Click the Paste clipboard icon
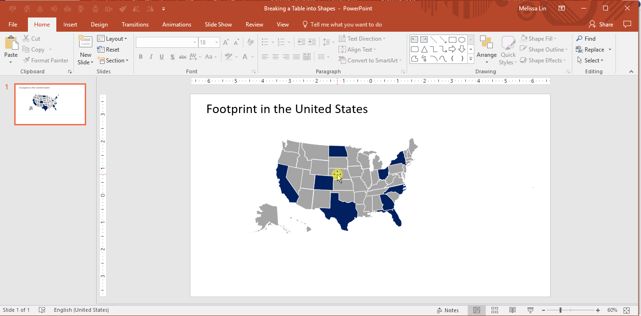641x316 pixels. pyautogui.click(x=11, y=44)
